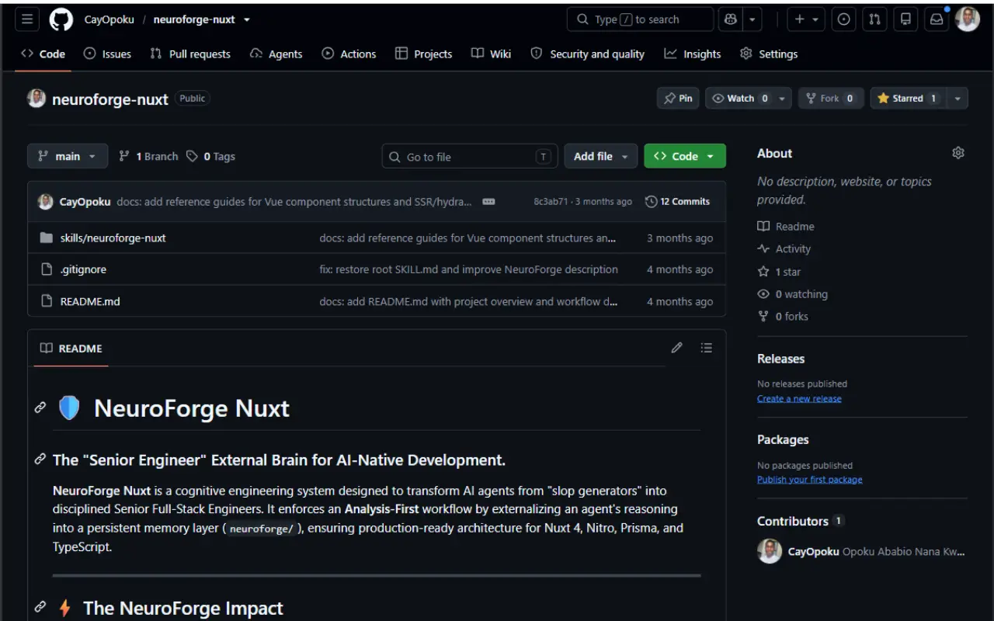Open the skills/neuroforge-nuxt folder
Screen dimensions: 994x621
pos(113,238)
